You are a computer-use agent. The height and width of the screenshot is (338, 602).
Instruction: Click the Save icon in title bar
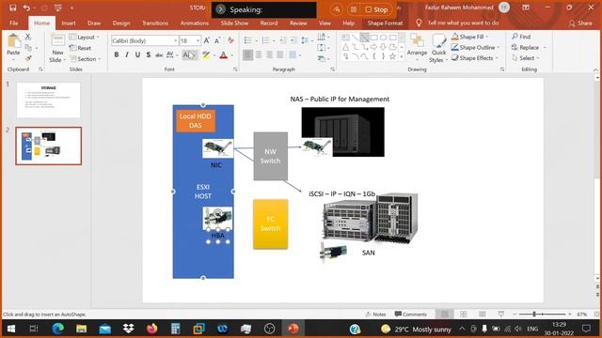12,8
